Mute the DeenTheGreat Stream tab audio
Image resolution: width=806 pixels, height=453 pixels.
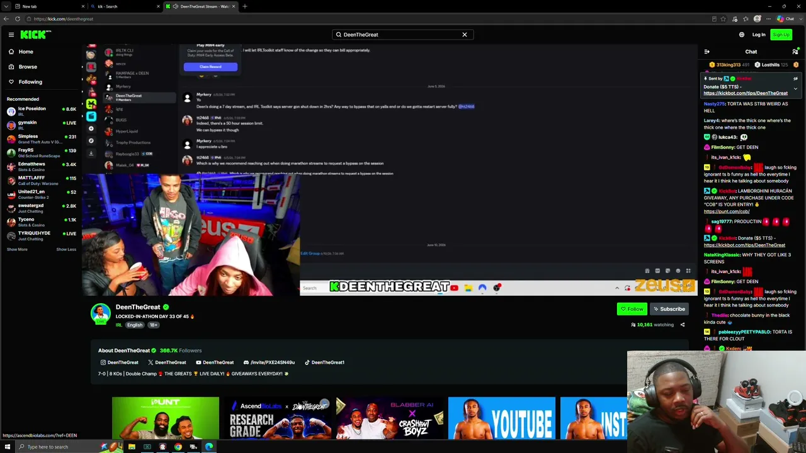[176, 6]
